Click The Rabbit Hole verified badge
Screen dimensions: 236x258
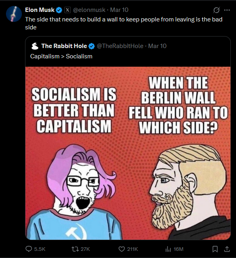pyautogui.click(x=92, y=46)
